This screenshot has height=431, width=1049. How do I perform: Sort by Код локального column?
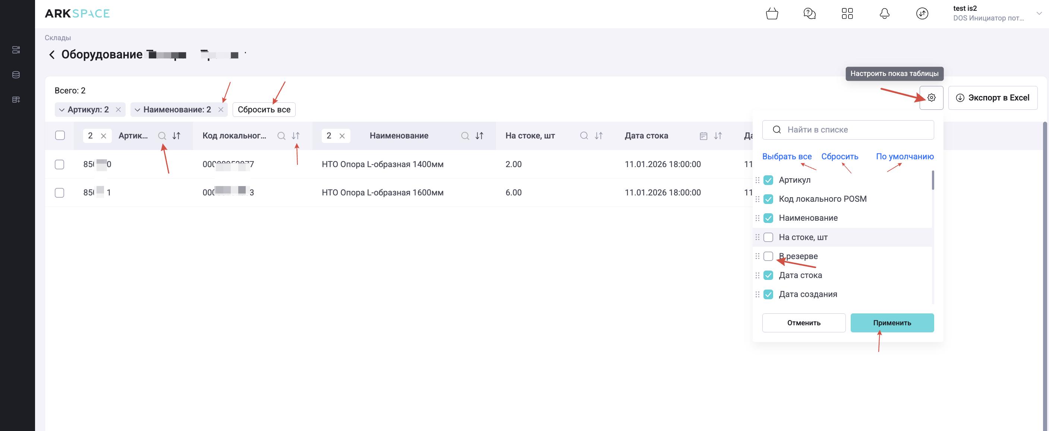click(296, 136)
